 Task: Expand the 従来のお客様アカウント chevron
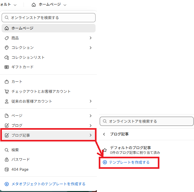click(x=90, y=101)
